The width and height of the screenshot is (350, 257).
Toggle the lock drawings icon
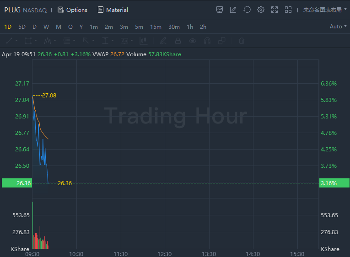coord(178,41)
